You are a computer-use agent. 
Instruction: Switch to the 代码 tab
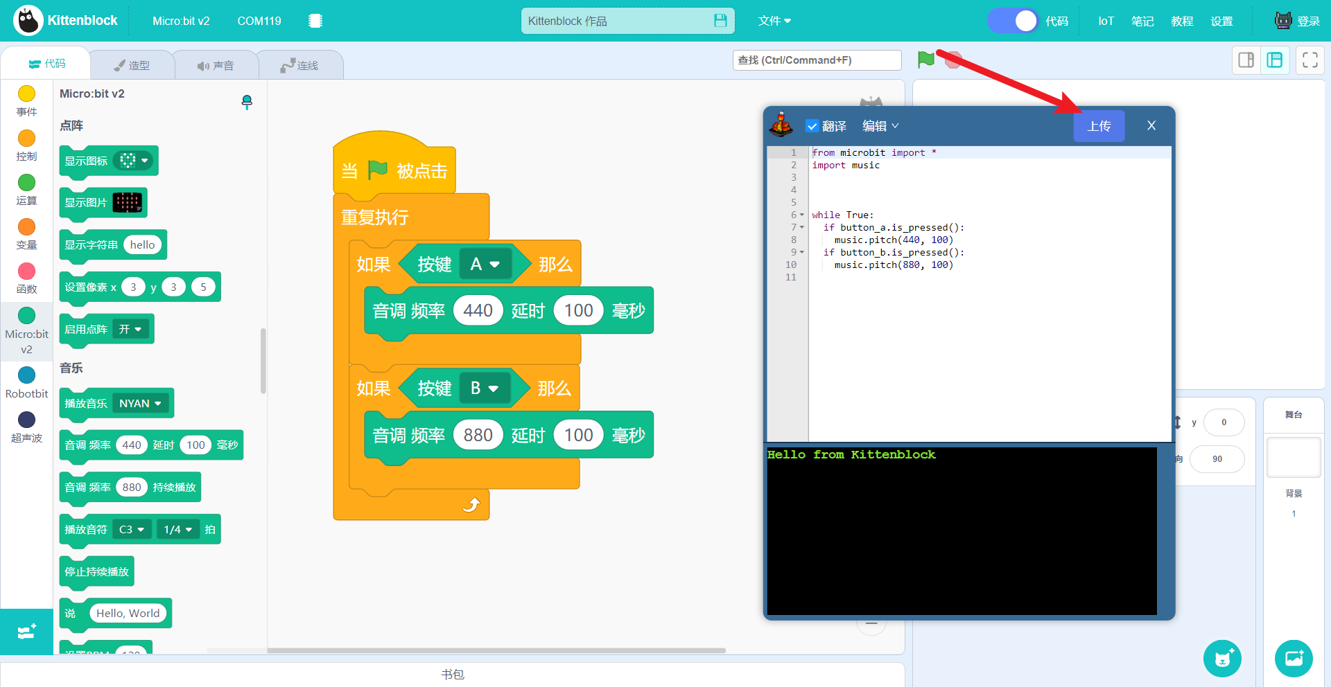47,64
